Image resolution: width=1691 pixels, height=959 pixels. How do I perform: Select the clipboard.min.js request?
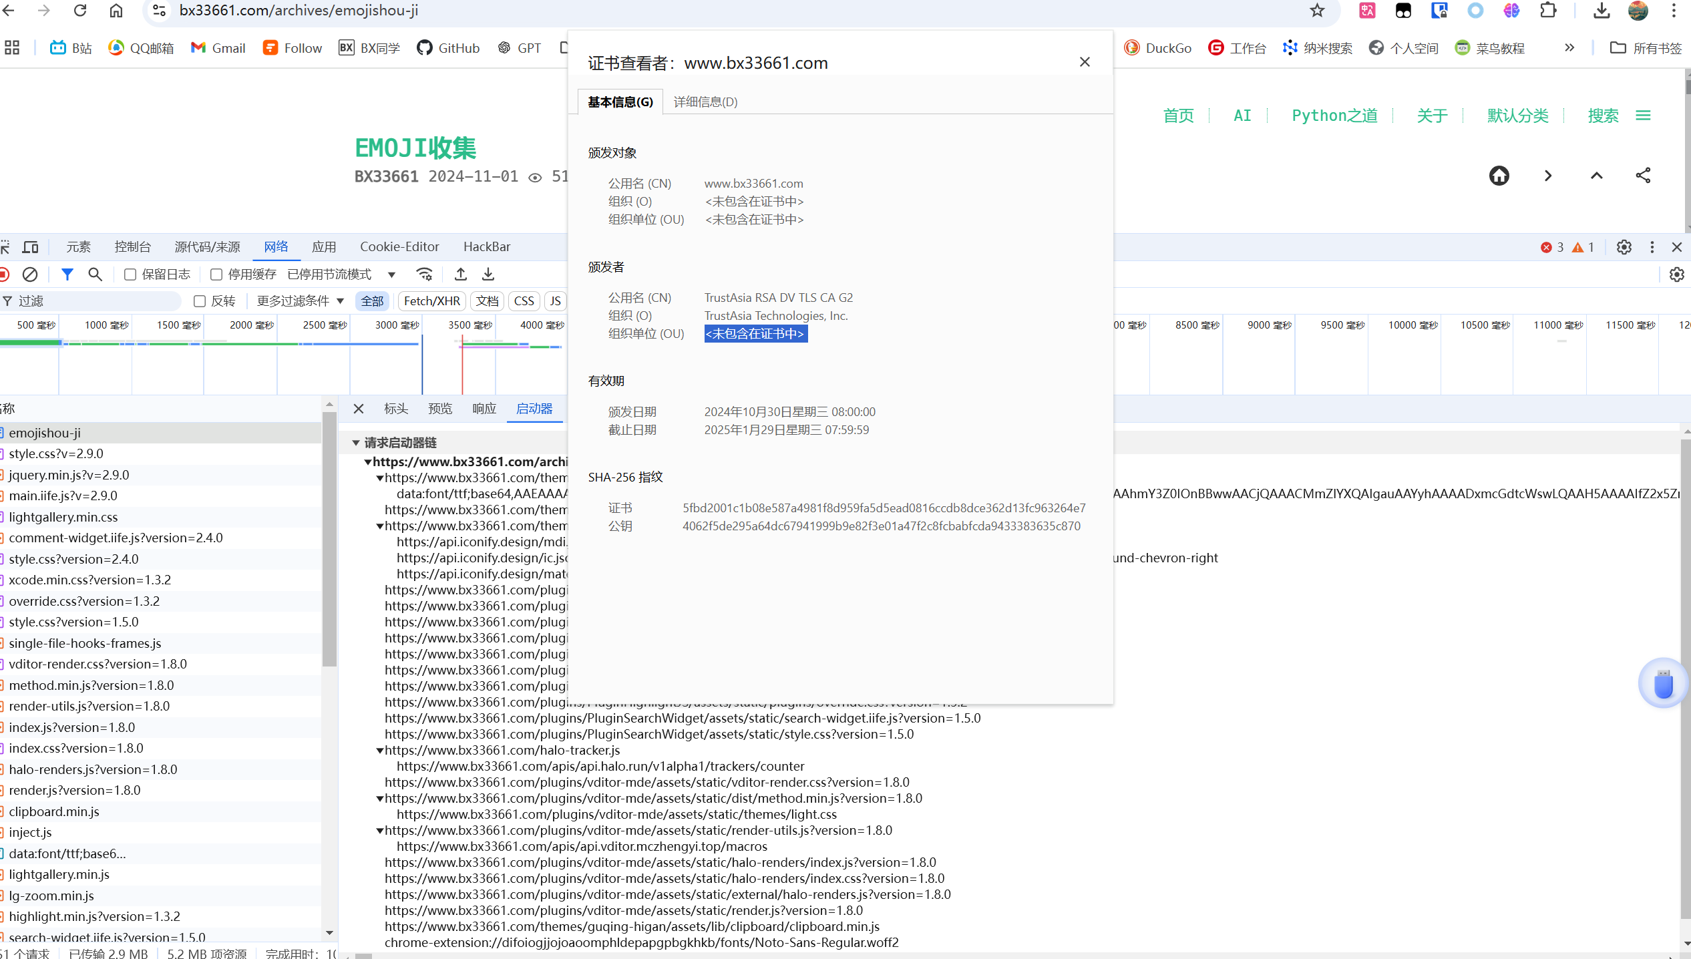(160, 811)
